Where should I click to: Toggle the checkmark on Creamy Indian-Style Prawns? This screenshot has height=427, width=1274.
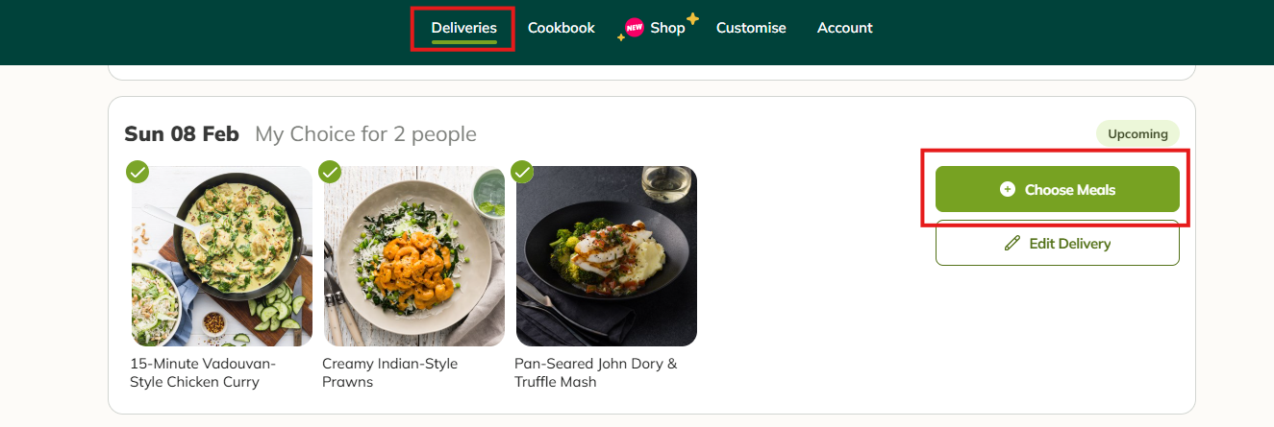330,172
